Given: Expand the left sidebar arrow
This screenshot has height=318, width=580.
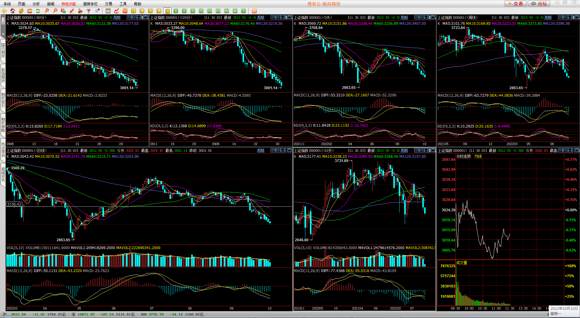Looking at the screenshot, I should tap(3, 34).
